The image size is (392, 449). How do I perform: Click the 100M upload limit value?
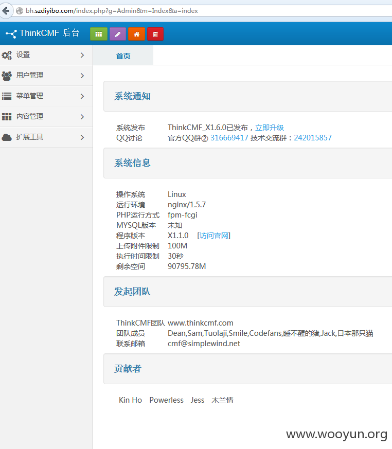pos(177,246)
